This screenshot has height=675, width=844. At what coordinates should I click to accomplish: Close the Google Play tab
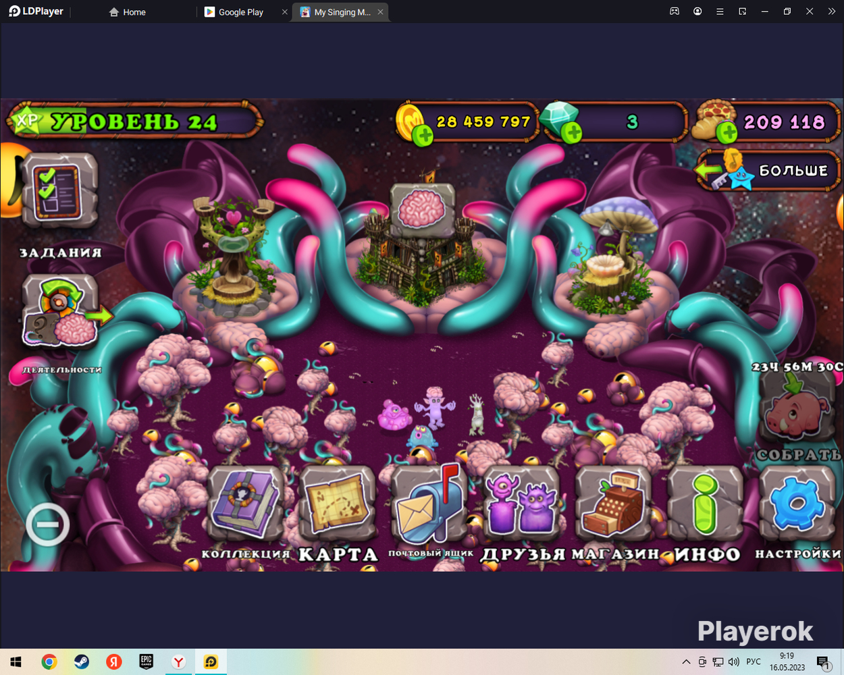pos(284,12)
